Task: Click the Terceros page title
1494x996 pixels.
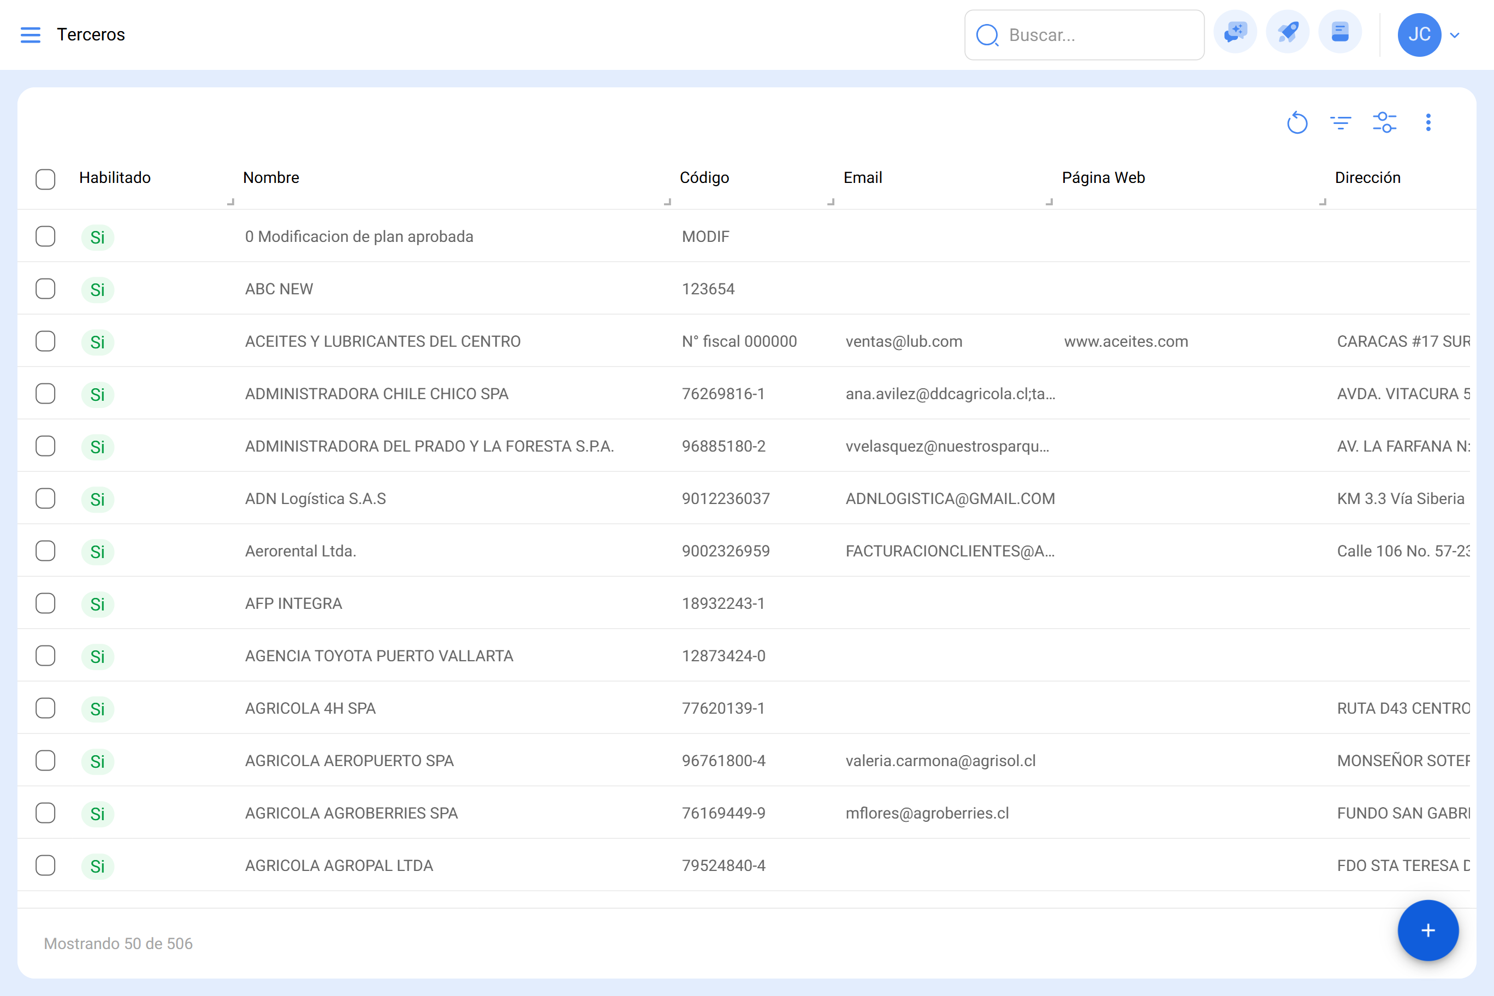Action: pos(91,34)
